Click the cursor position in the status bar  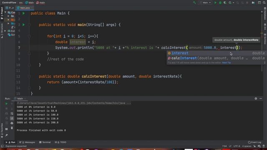[224, 146]
